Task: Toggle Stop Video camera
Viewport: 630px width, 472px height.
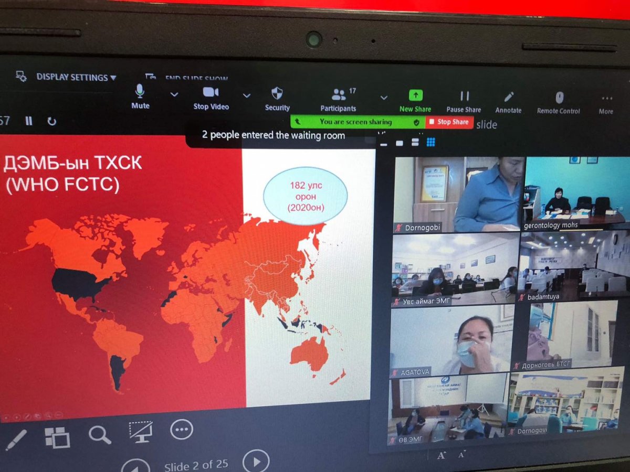Action: click(x=211, y=98)
